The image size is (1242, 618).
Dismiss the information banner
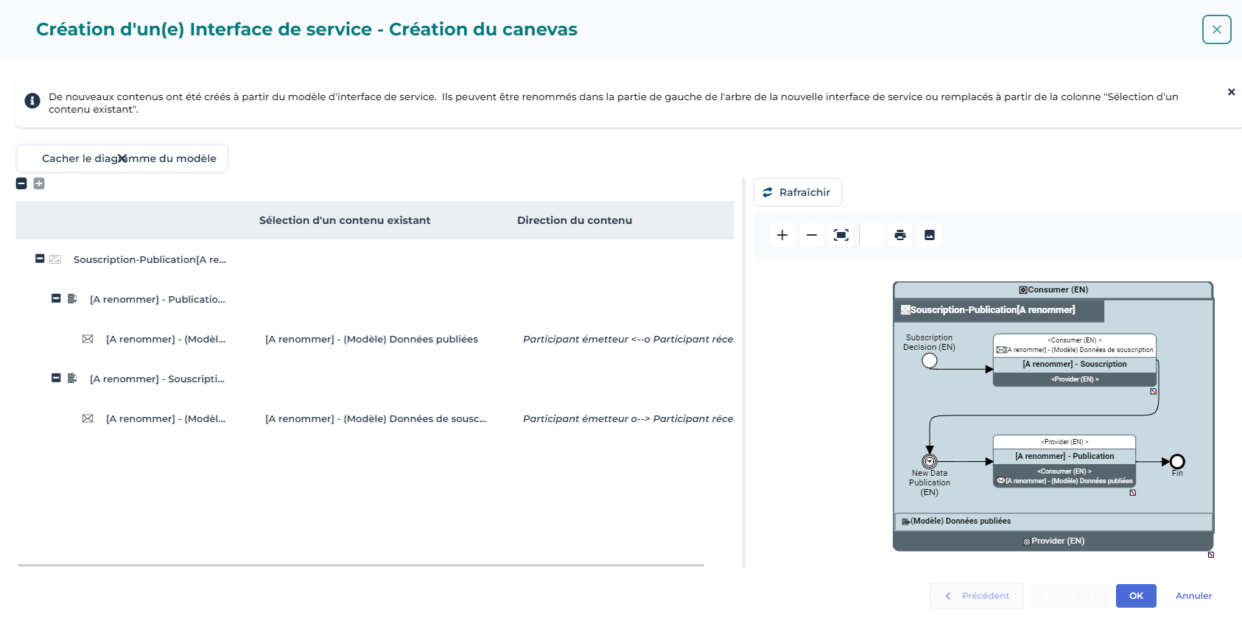[1231, 92]
